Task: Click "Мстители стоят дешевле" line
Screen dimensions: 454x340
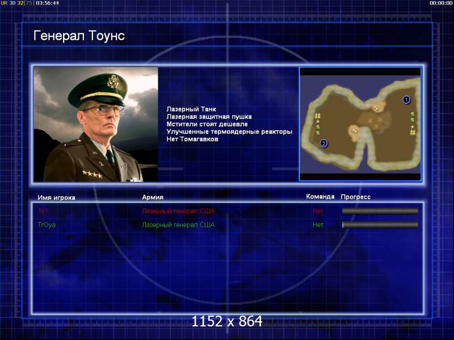Action: point(207,124)
